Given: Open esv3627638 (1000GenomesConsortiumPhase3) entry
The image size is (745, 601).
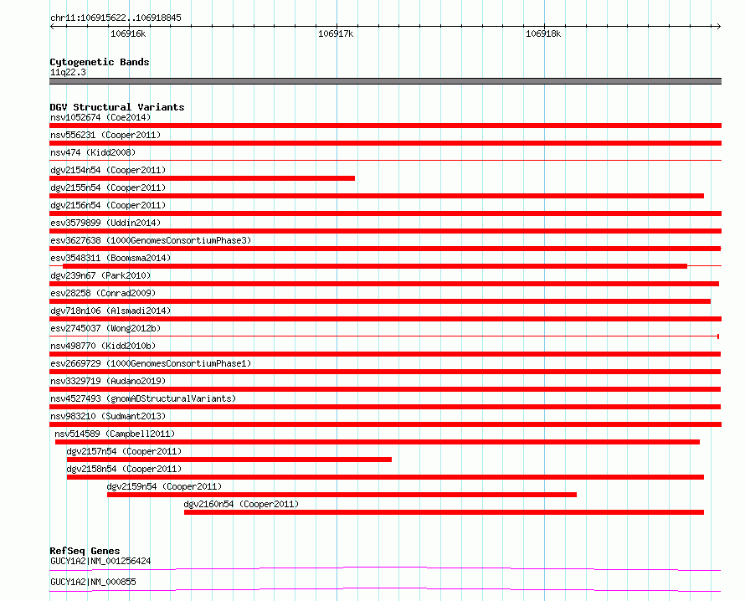Looking at the screenshot, I should (151, 240).
